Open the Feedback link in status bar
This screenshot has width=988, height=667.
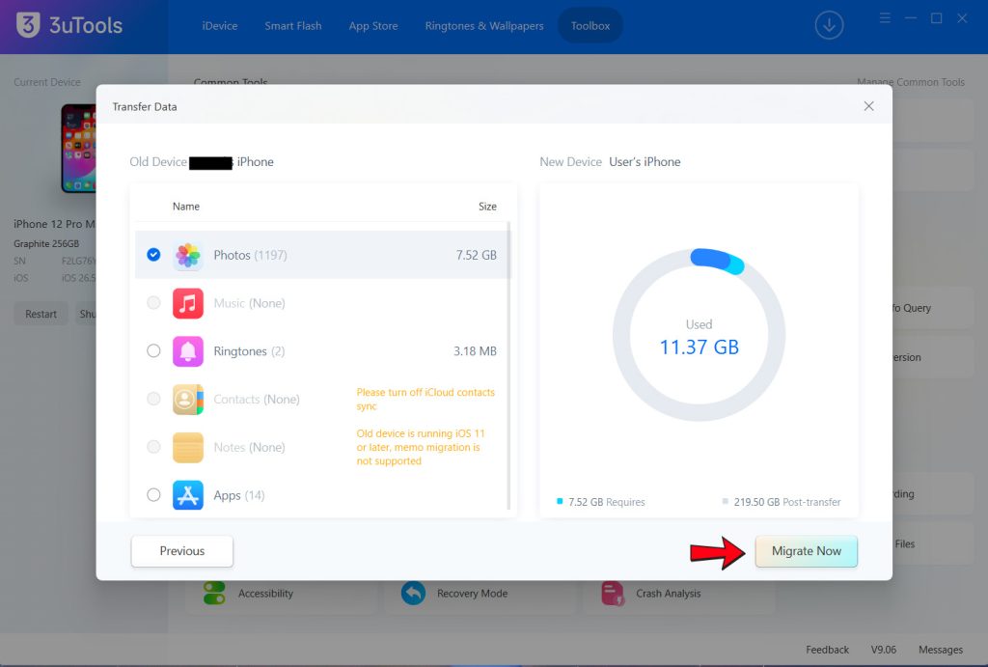pyautogui.click(x=827, y=650)
